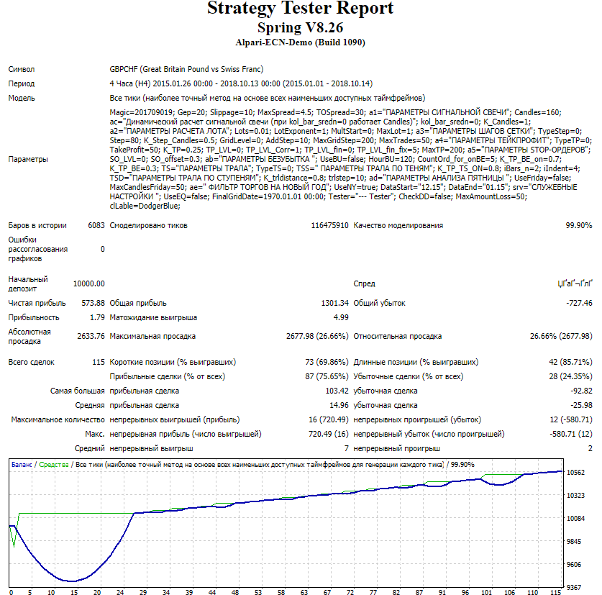Select the Spring V8.26 heading
The width and height of the screenshot is (602, 595).
pos(301,27)
